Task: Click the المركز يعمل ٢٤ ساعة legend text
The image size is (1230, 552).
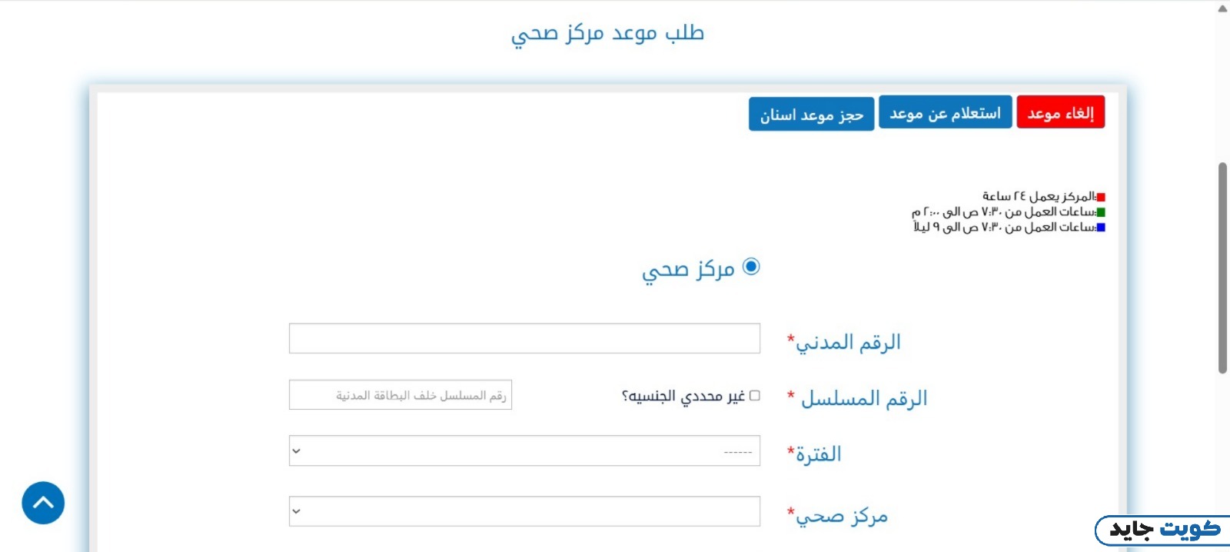Action: (x=1038, y=197)
